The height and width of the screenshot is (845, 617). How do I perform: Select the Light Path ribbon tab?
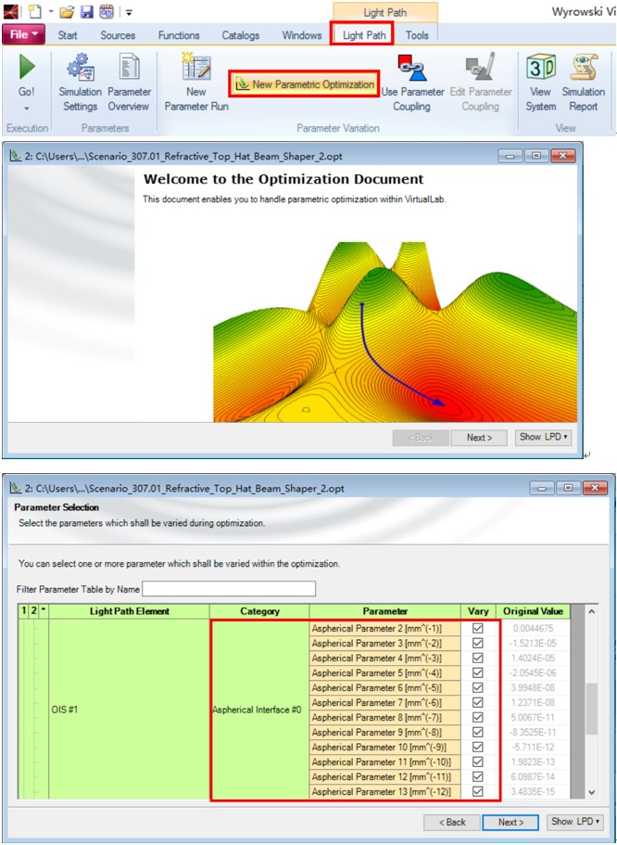[364, 35]
